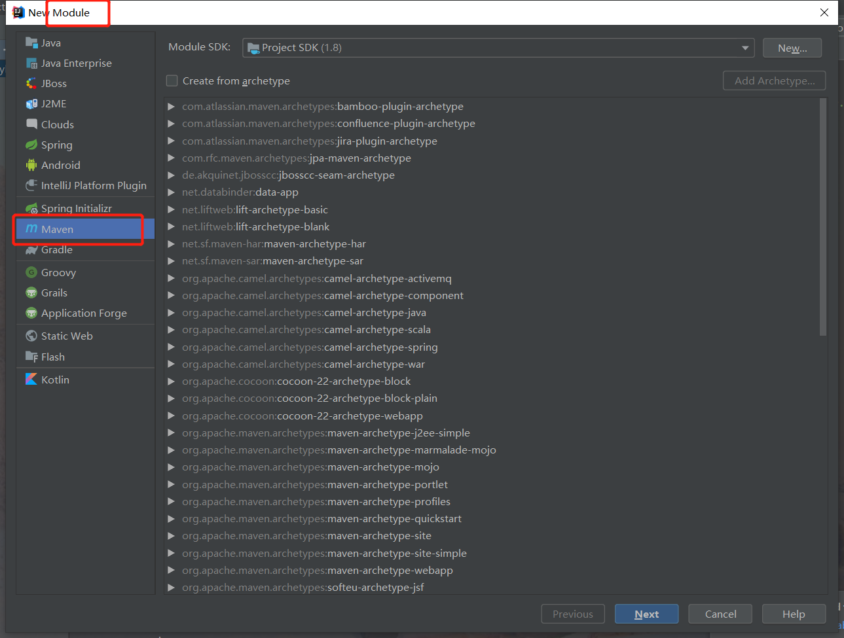The height and width of the screenshot is (638, 844).
Task: Click the JBoss icon
Action: coord(31,83)
